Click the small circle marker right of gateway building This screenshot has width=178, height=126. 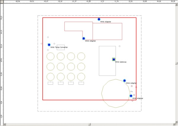120,46
